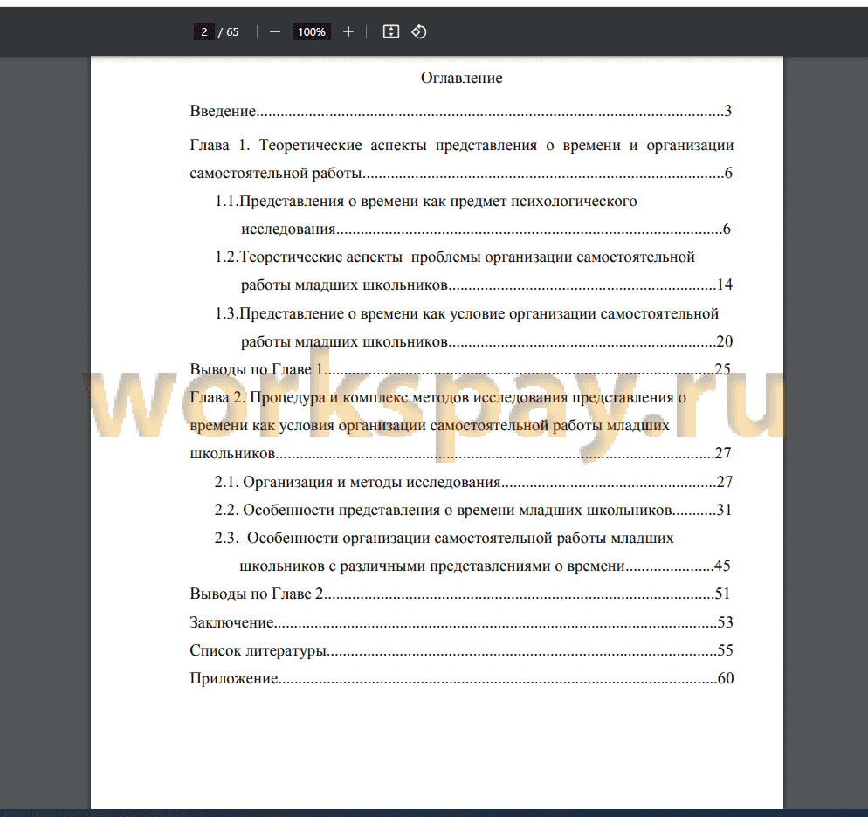Click the 2.2. Особенности представления о времени entry
Screen dimensions: 868x817
[473, 510]
